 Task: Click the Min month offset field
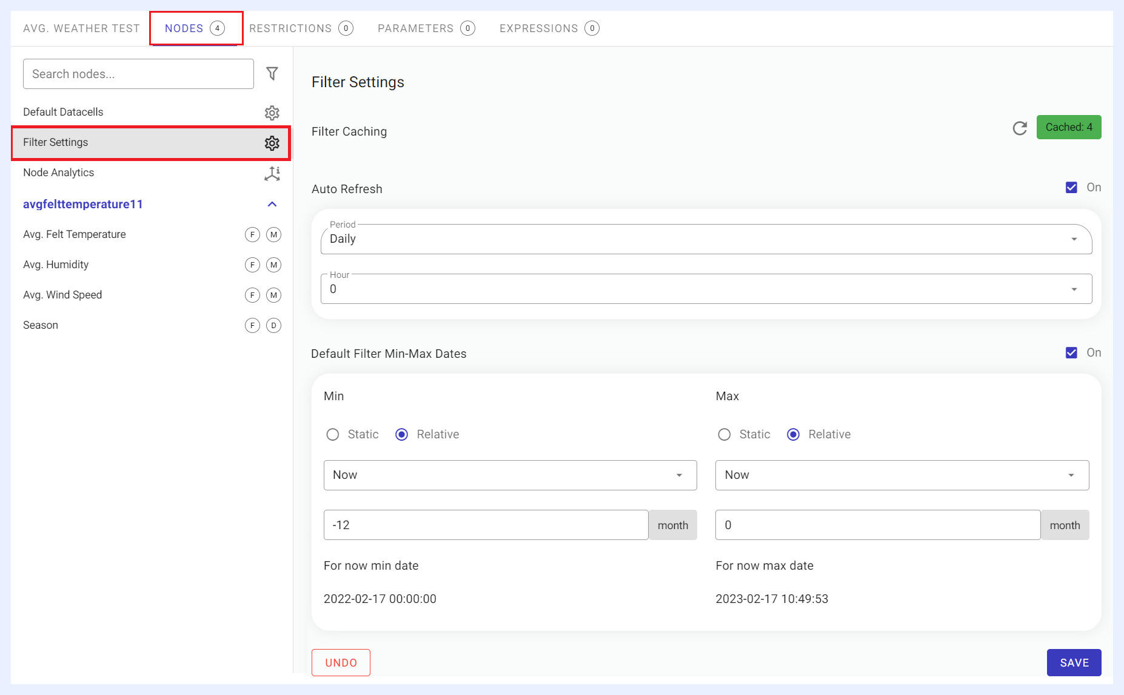486,525
